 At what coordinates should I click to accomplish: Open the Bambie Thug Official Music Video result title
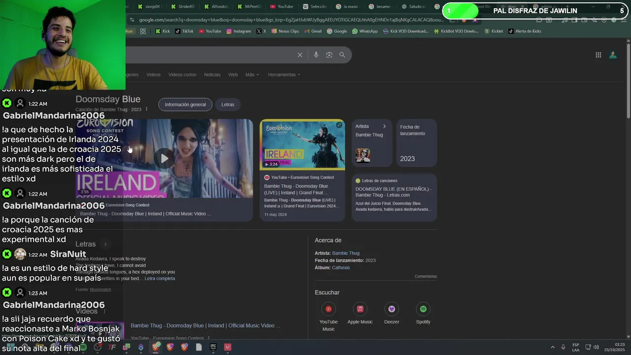click(205, 325)
